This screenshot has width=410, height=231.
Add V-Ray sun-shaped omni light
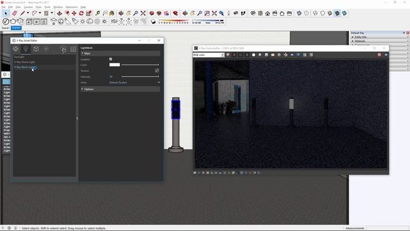click(x=83, y=21)
